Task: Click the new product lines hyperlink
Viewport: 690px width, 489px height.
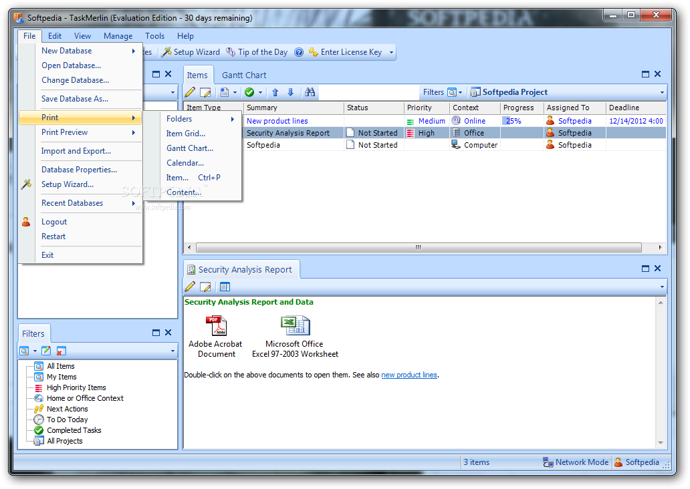Action: tap(409, 375)
